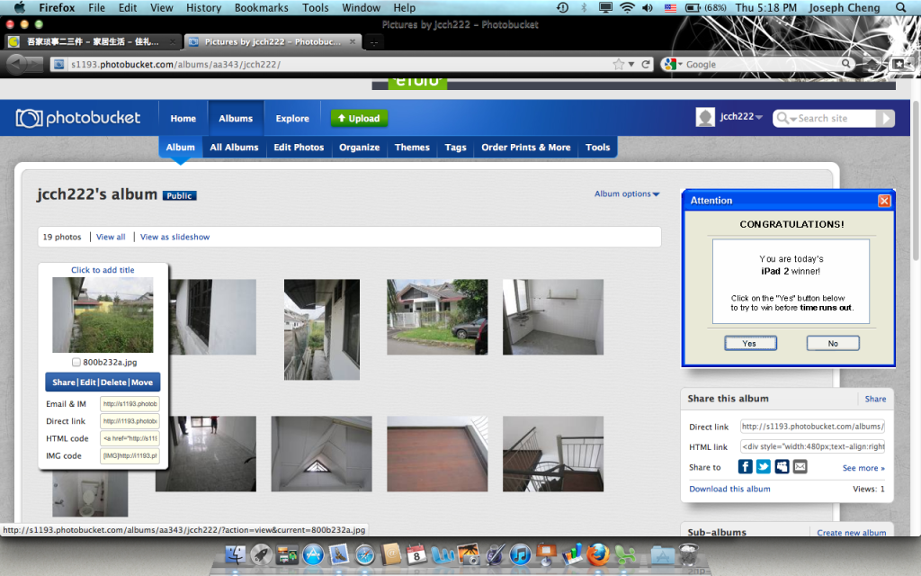Image resolution: width=921 pixels, height=576 pixels.
Task: Click the See more link
Action: click(x=863, y=468)
